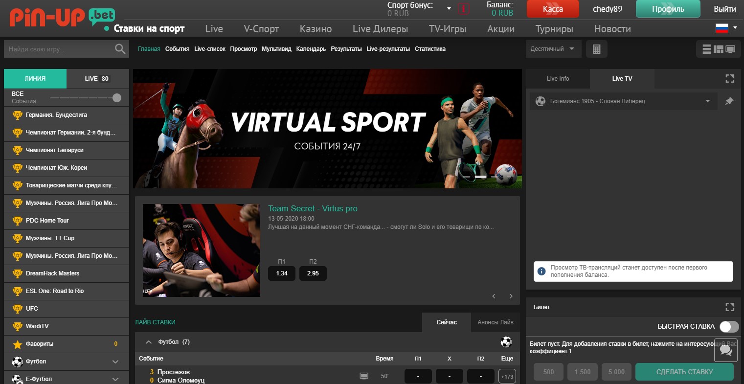Click П1 odds 1.34 for Team Secret
The height and width of the screenshot is (384, 744).
coord(282,273)
